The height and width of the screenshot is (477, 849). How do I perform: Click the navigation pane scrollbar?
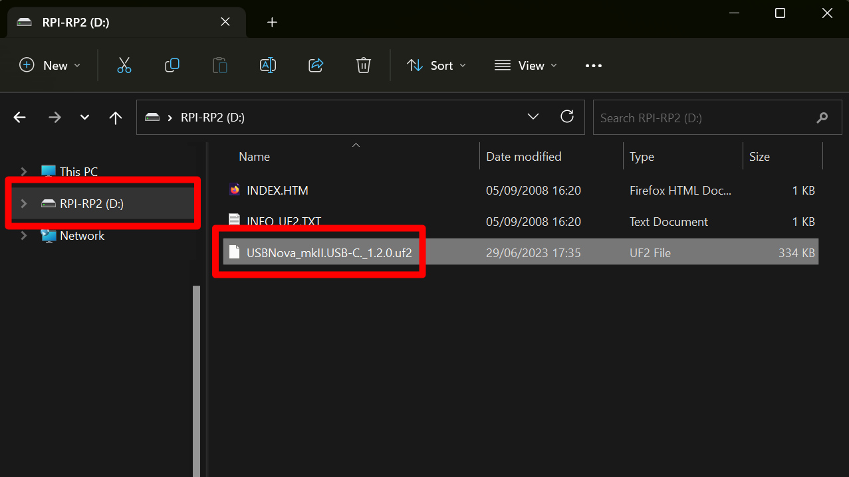tap(196, 380)
